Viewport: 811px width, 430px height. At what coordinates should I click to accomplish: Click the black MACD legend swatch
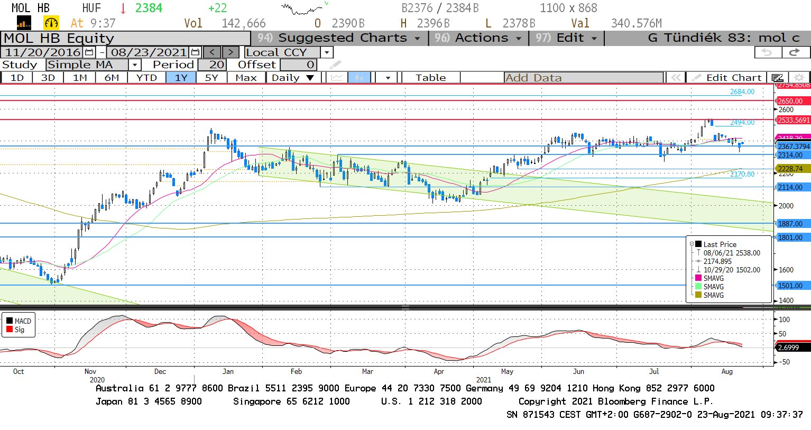click(10, 321)
